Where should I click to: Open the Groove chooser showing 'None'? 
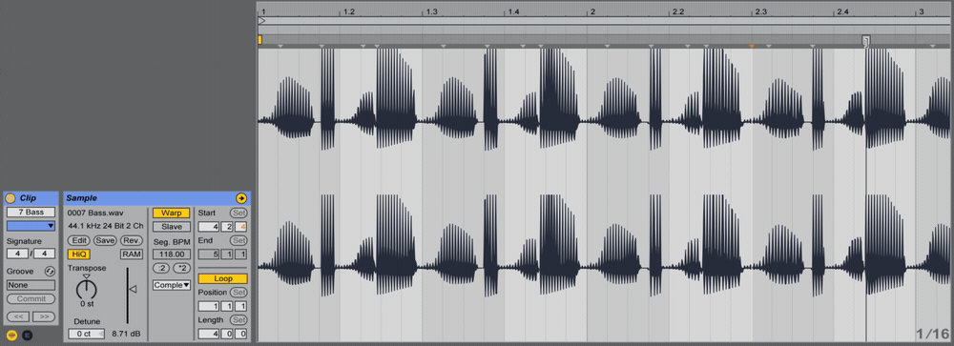coord(31,285)
